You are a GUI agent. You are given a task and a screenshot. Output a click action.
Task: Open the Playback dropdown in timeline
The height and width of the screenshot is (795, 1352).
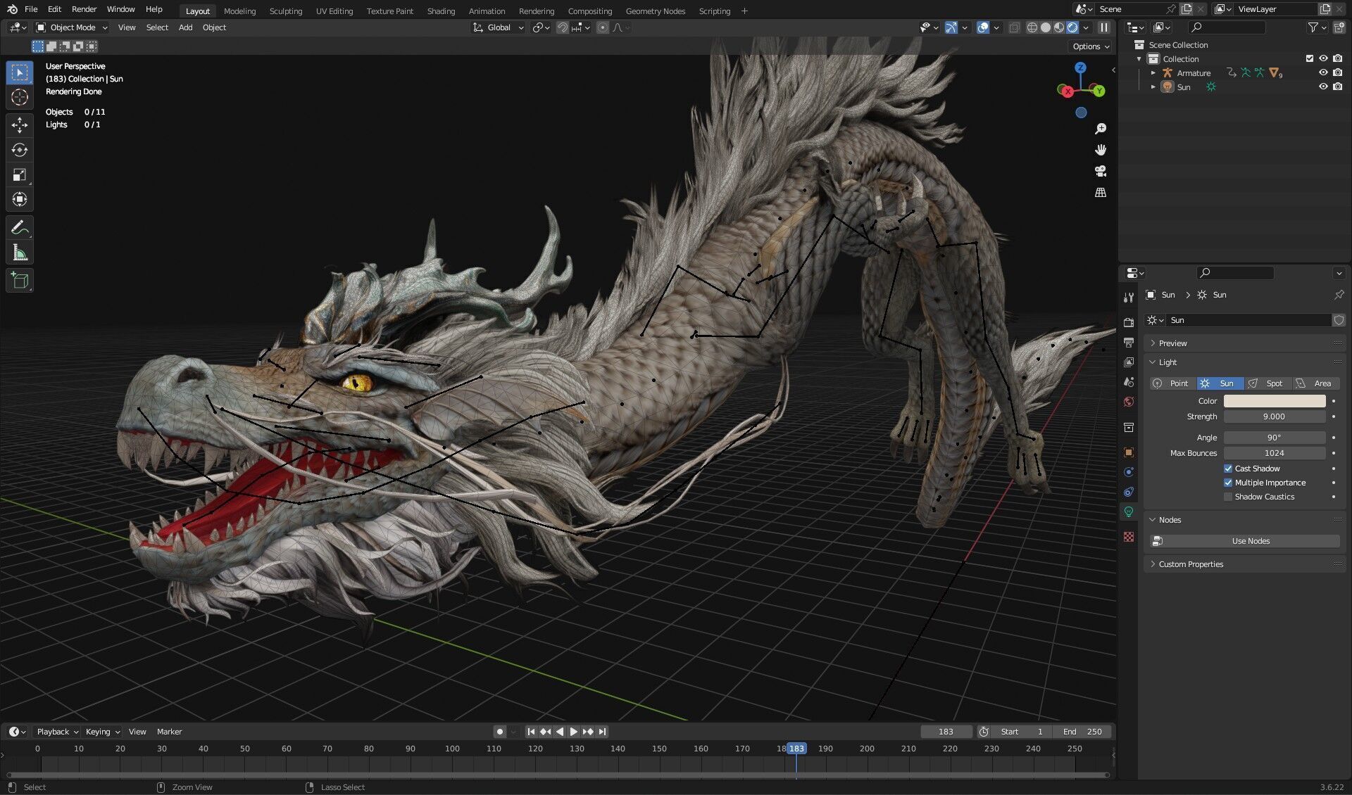pos(57,732)
